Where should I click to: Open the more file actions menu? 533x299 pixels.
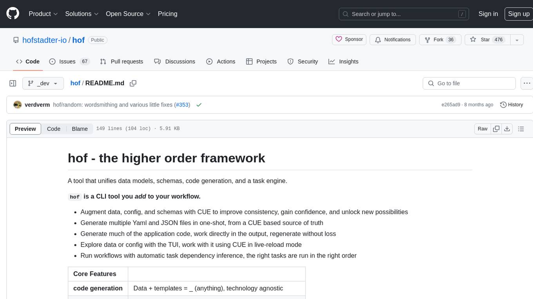[x=527, y=83]
